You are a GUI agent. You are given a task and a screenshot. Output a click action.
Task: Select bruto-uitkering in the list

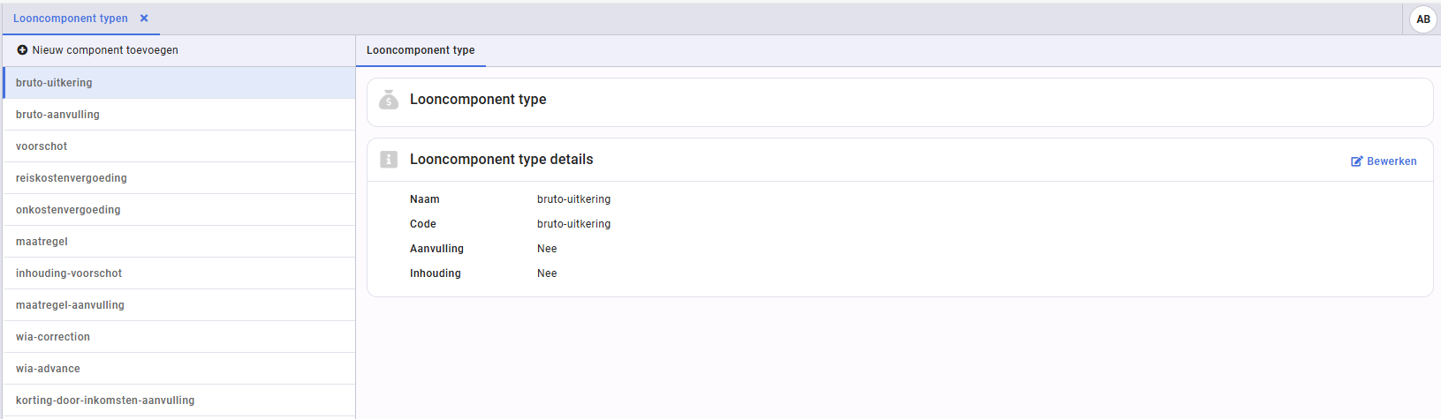click(54, 83)
